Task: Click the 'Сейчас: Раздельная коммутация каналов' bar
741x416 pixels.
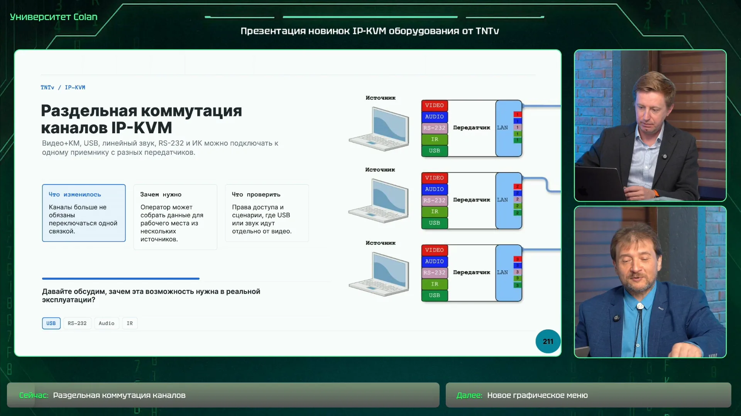Action: (223, 395)
